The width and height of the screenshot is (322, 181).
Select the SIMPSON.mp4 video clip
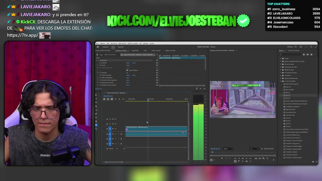pos(156,128)
